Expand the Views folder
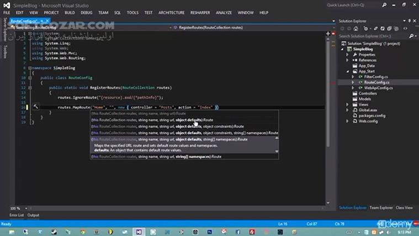 click(x=347, y=104)
